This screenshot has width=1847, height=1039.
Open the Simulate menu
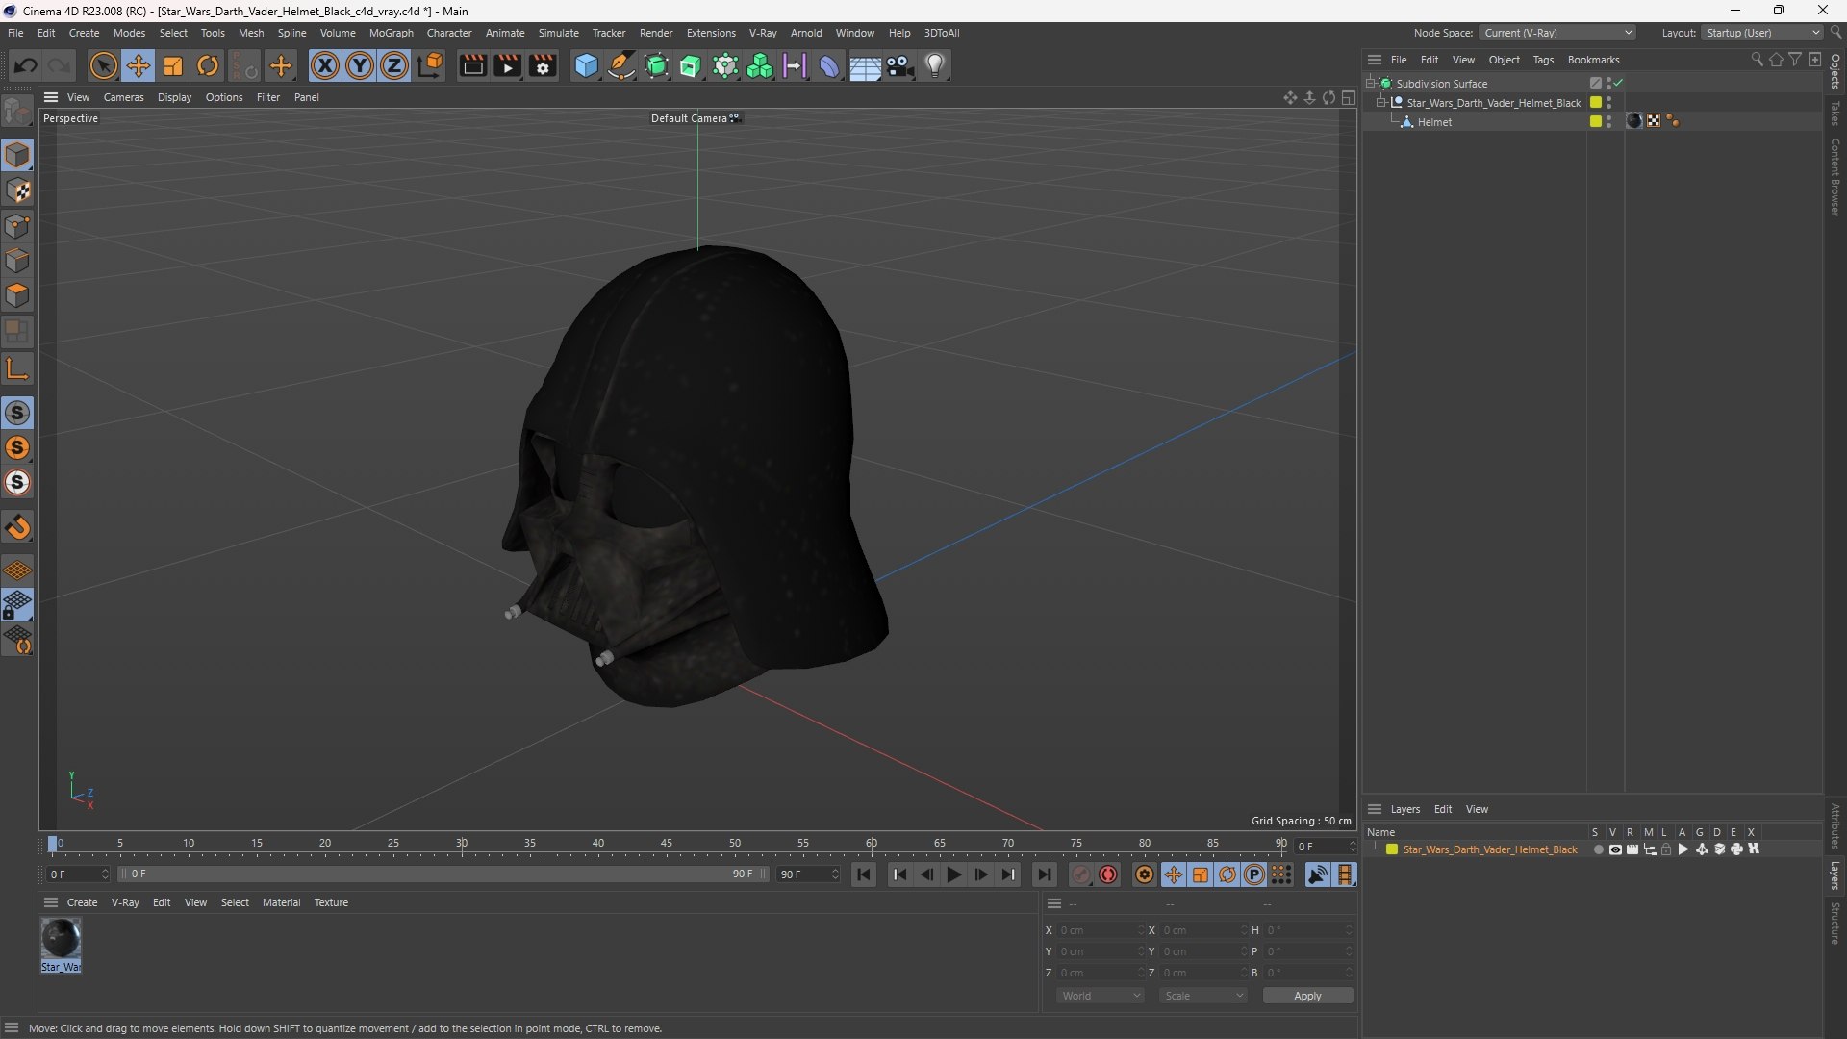click(558, 33)
